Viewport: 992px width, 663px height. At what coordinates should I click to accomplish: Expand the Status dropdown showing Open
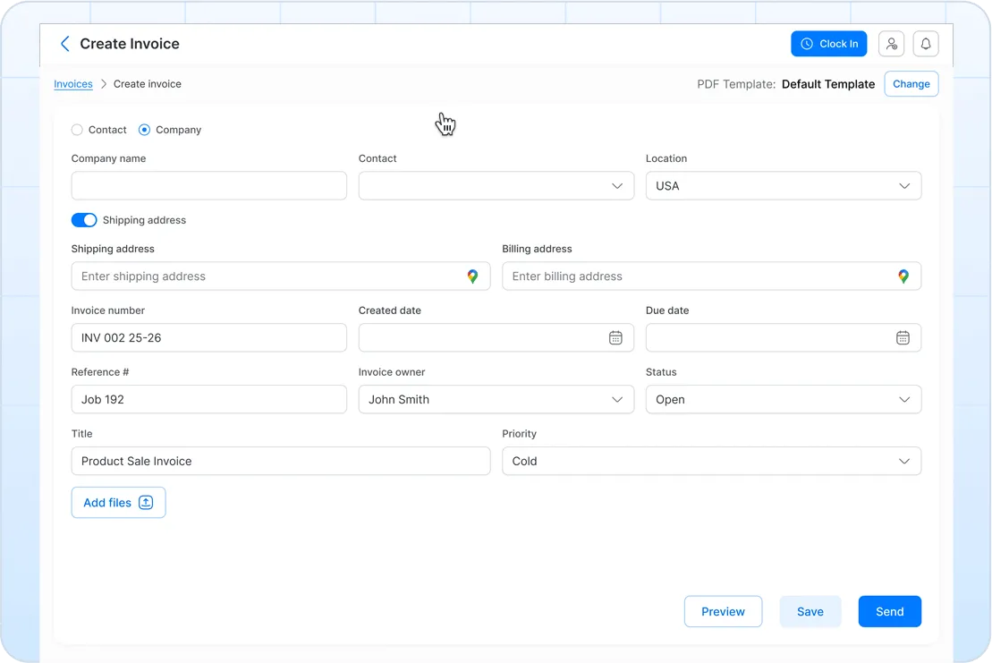pos(784,400)
